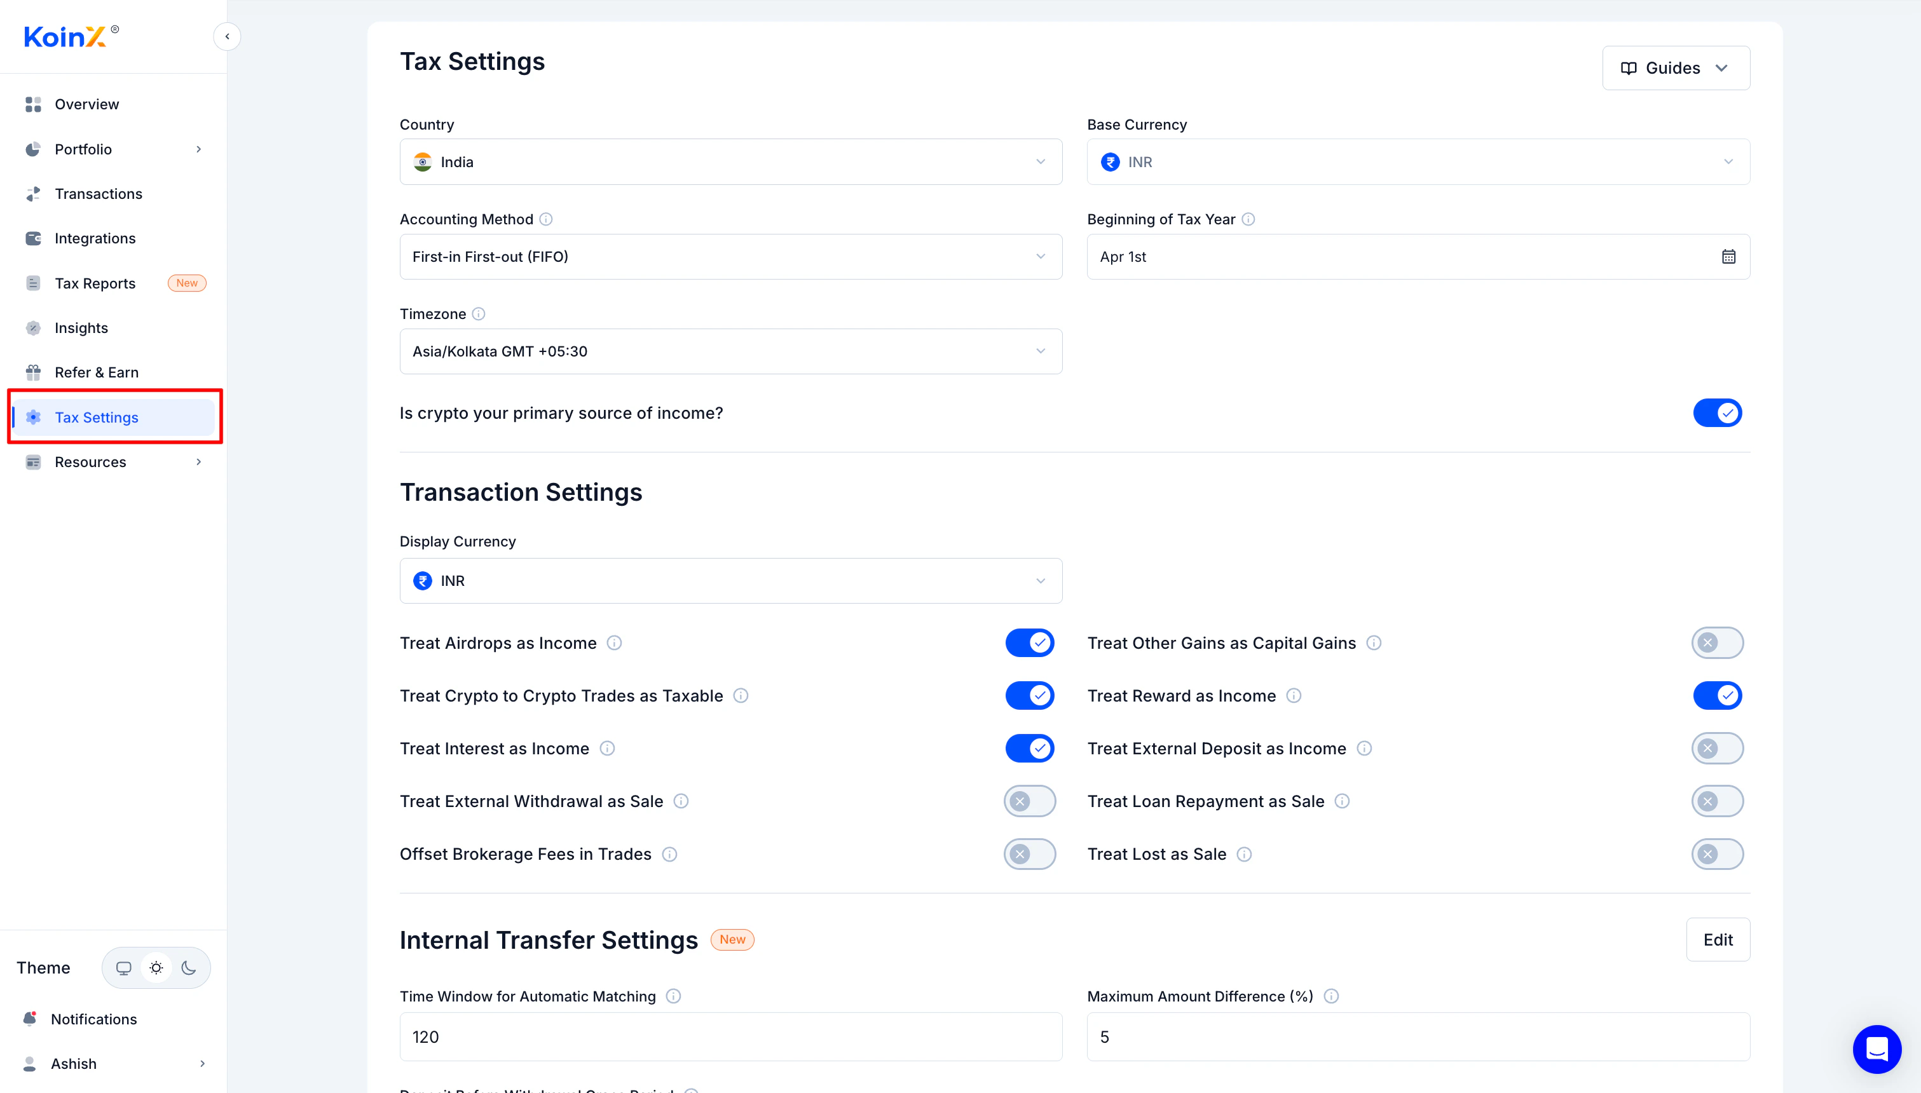Image resolution: width=1921 pixels, height=1093 pixels.
Task: Collapse the sidebar with the arrow button
Action: pos(227,36)
